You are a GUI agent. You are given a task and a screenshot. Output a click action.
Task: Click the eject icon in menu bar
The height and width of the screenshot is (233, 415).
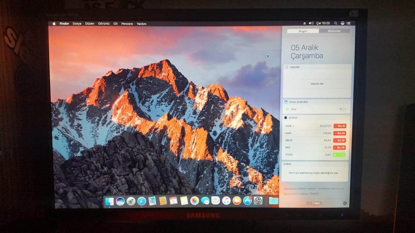coord(305,23)
